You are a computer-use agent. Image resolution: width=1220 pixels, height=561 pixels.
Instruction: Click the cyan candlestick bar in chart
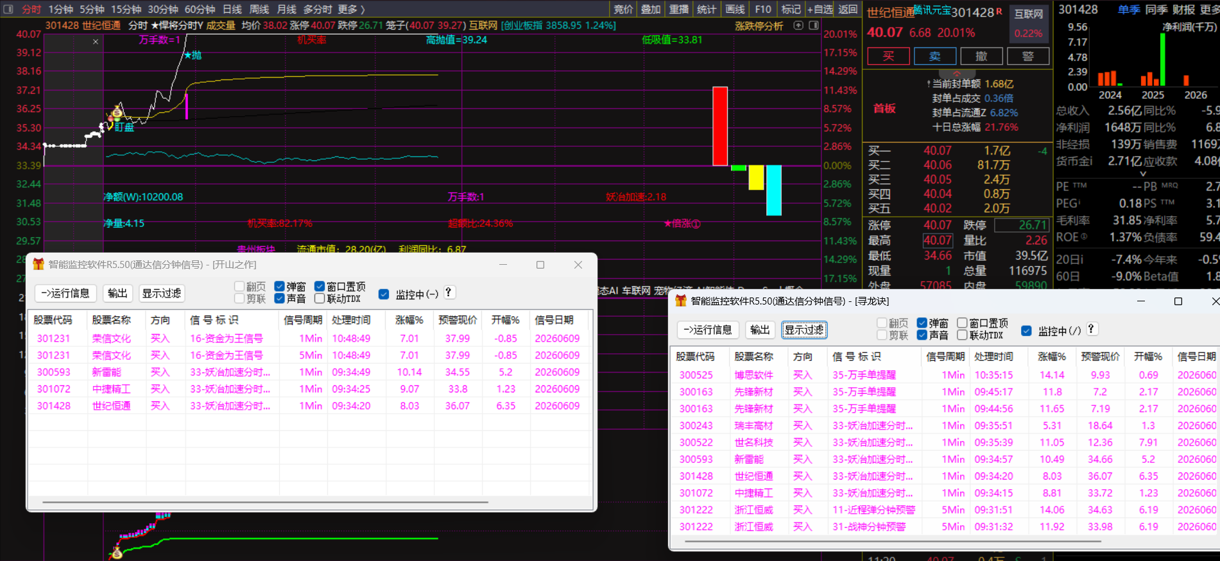click(774, 190)
